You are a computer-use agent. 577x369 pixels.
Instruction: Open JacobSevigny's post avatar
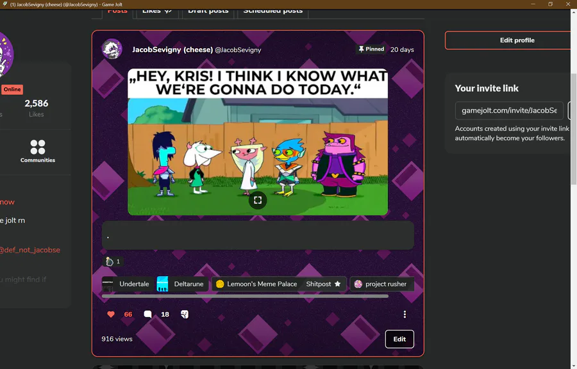[112, 49]
